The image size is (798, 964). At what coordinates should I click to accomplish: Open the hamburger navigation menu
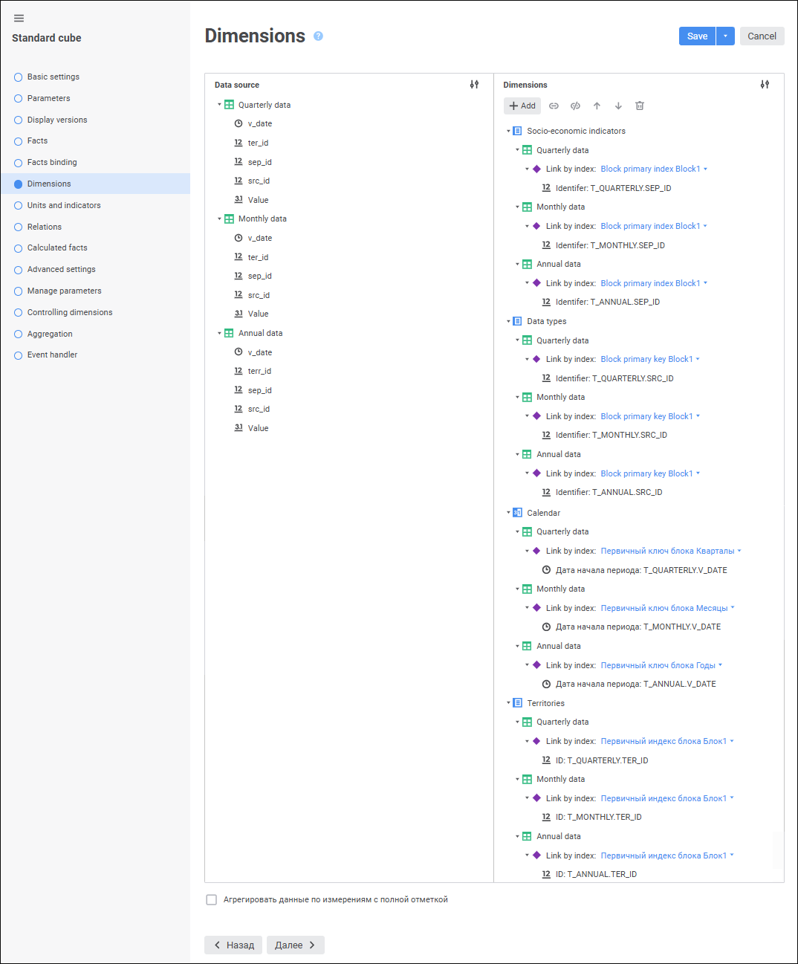[19, 18]
